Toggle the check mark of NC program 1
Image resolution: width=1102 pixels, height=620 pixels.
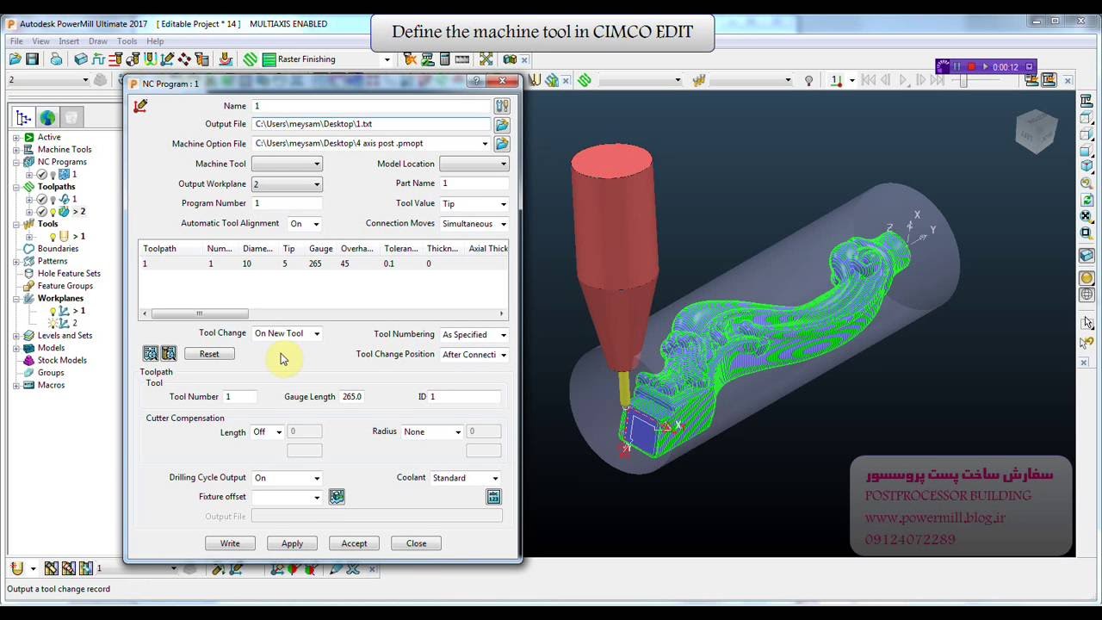pos(41,175)
